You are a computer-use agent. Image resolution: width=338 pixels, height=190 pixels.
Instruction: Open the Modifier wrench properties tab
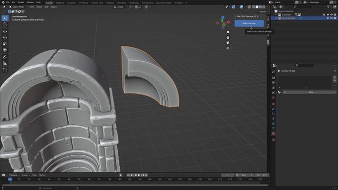click(274, 109)
